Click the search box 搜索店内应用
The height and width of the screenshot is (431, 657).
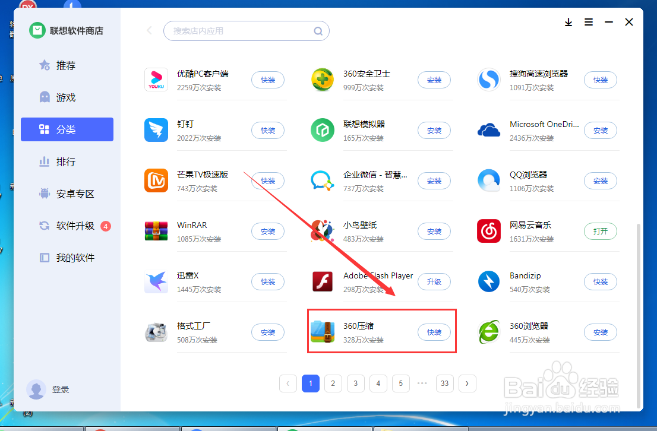coord(247,31)
